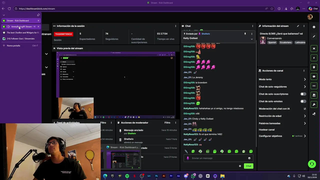Open the green headset support button
Screen dimensions: 320x180
coord(312,164)
